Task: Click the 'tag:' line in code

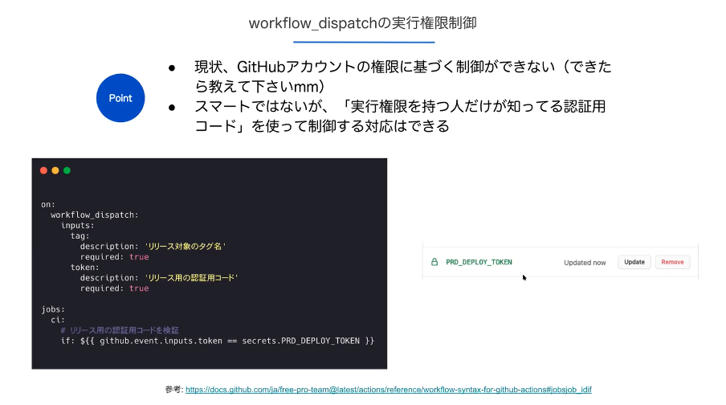Action: pyautogui.click(x=80, y=235)
